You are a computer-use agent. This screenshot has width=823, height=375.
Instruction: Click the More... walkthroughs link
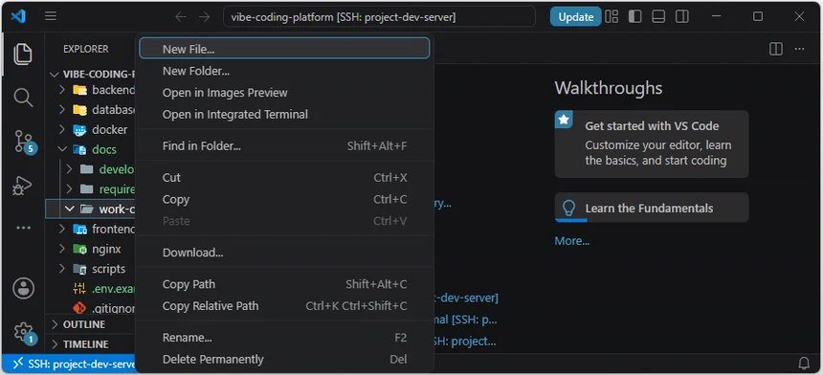pos(572,241)
